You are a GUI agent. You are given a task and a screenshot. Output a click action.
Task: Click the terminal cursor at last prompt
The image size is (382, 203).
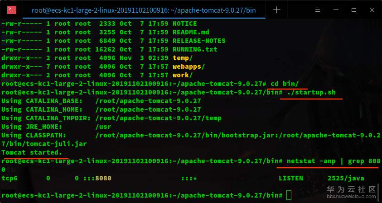(289, 195)
